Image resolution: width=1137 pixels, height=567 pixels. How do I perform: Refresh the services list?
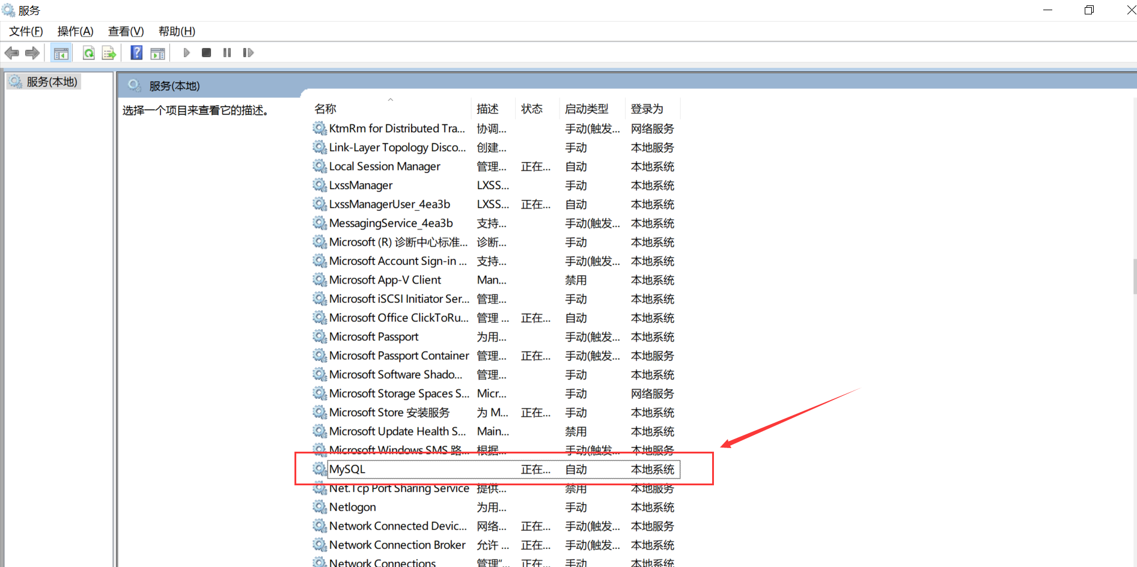pyautogui.click(x=88, y=53)
